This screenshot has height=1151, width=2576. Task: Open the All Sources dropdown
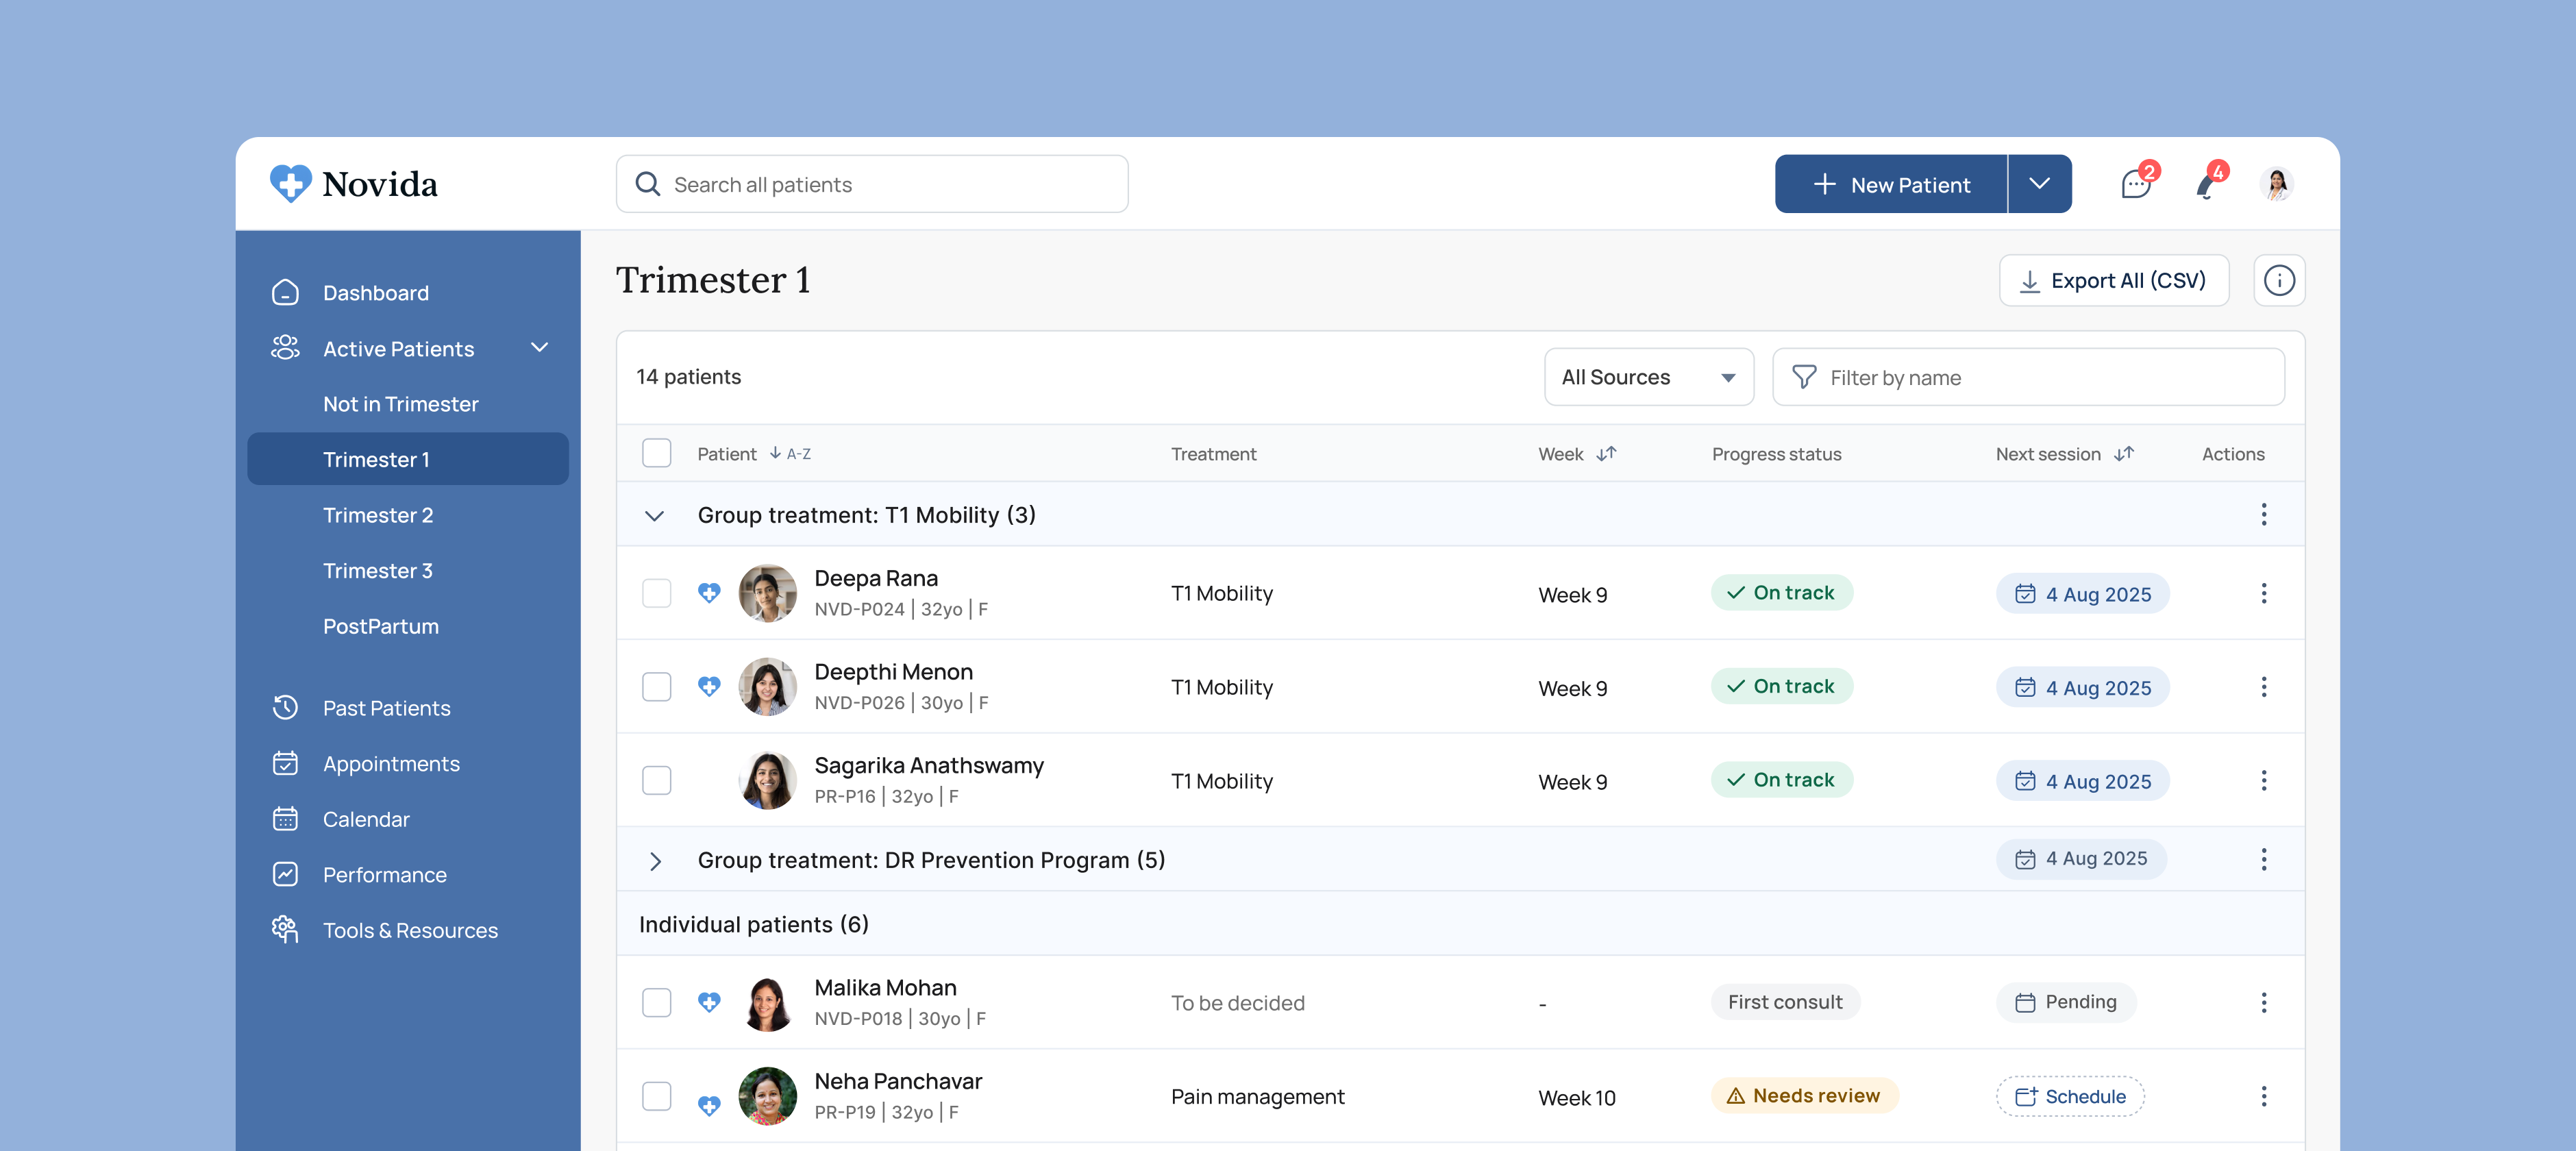(x=1648, y=378)
